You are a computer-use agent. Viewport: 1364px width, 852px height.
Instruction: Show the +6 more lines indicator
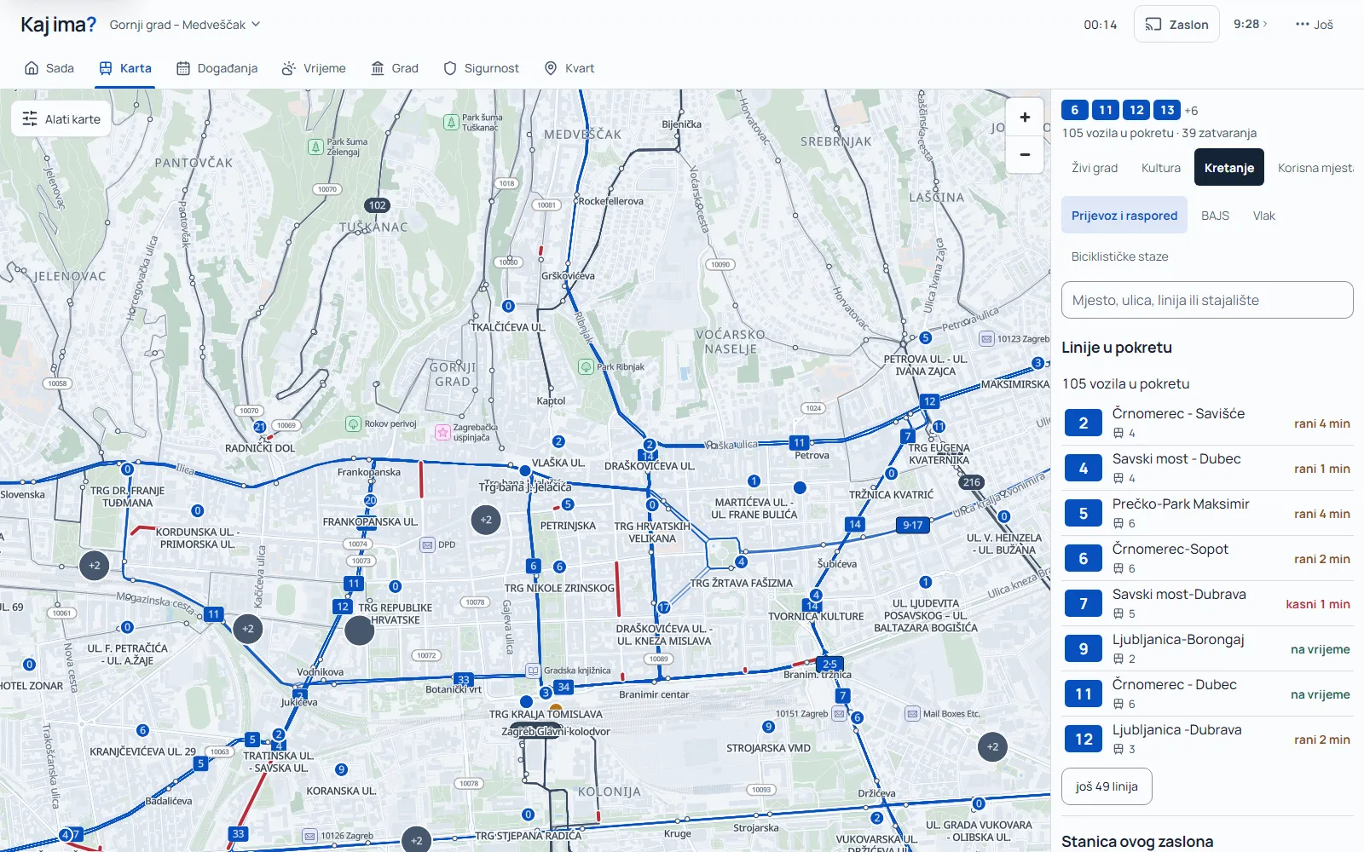click(x=1191, y=111)
